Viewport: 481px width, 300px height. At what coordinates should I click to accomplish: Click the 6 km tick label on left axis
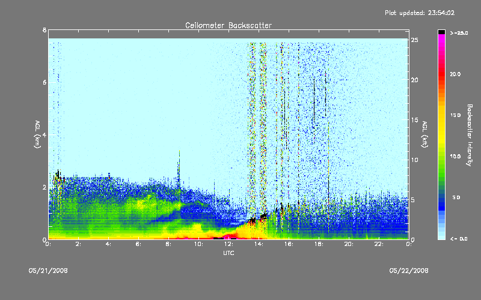click(x=44, y=82)
